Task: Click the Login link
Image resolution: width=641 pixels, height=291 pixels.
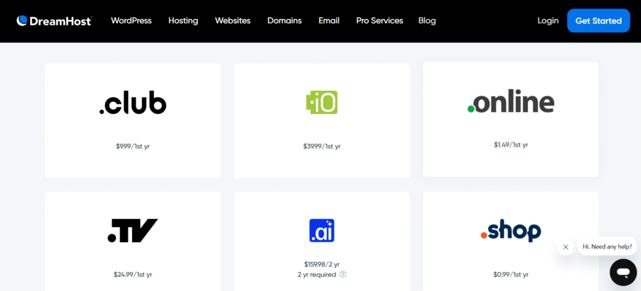Action: coord(548,21)
